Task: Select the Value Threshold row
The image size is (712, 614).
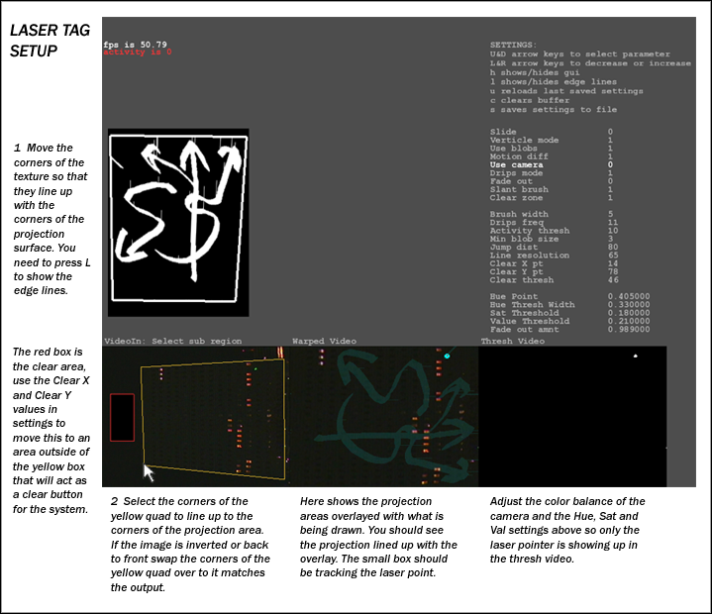Action: 569,321
